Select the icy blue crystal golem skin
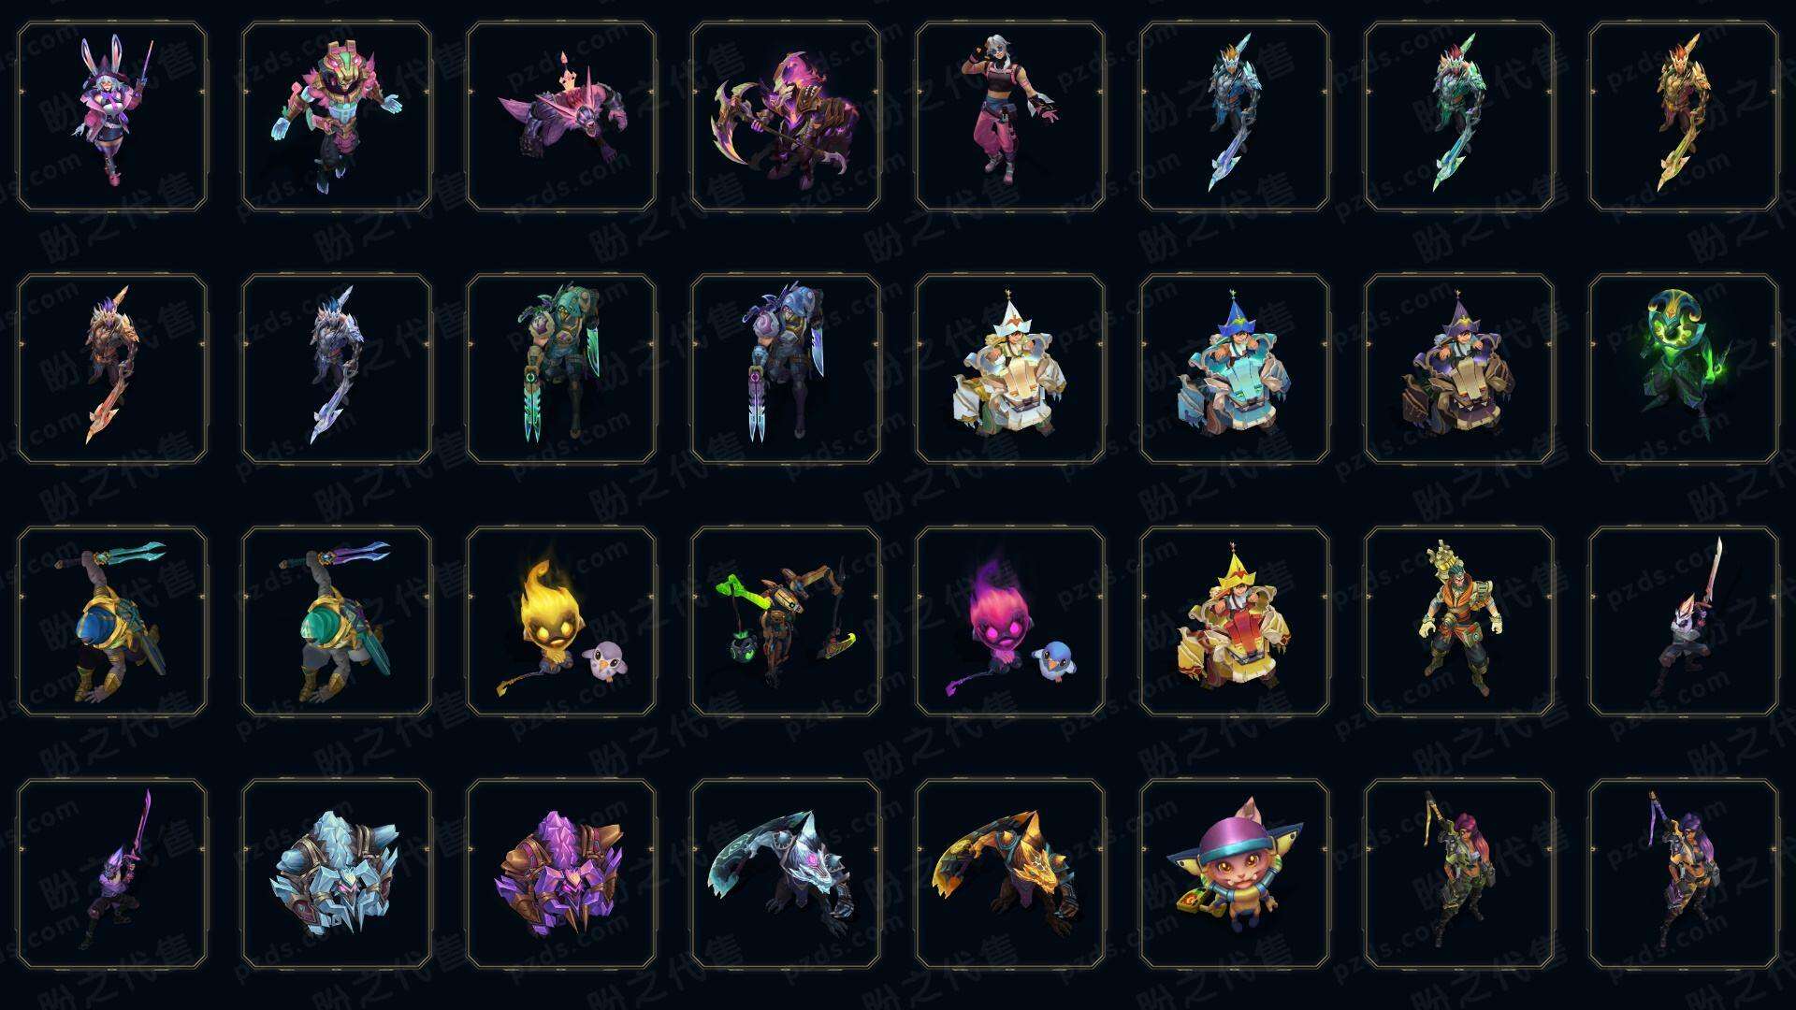 coord(337,873)
